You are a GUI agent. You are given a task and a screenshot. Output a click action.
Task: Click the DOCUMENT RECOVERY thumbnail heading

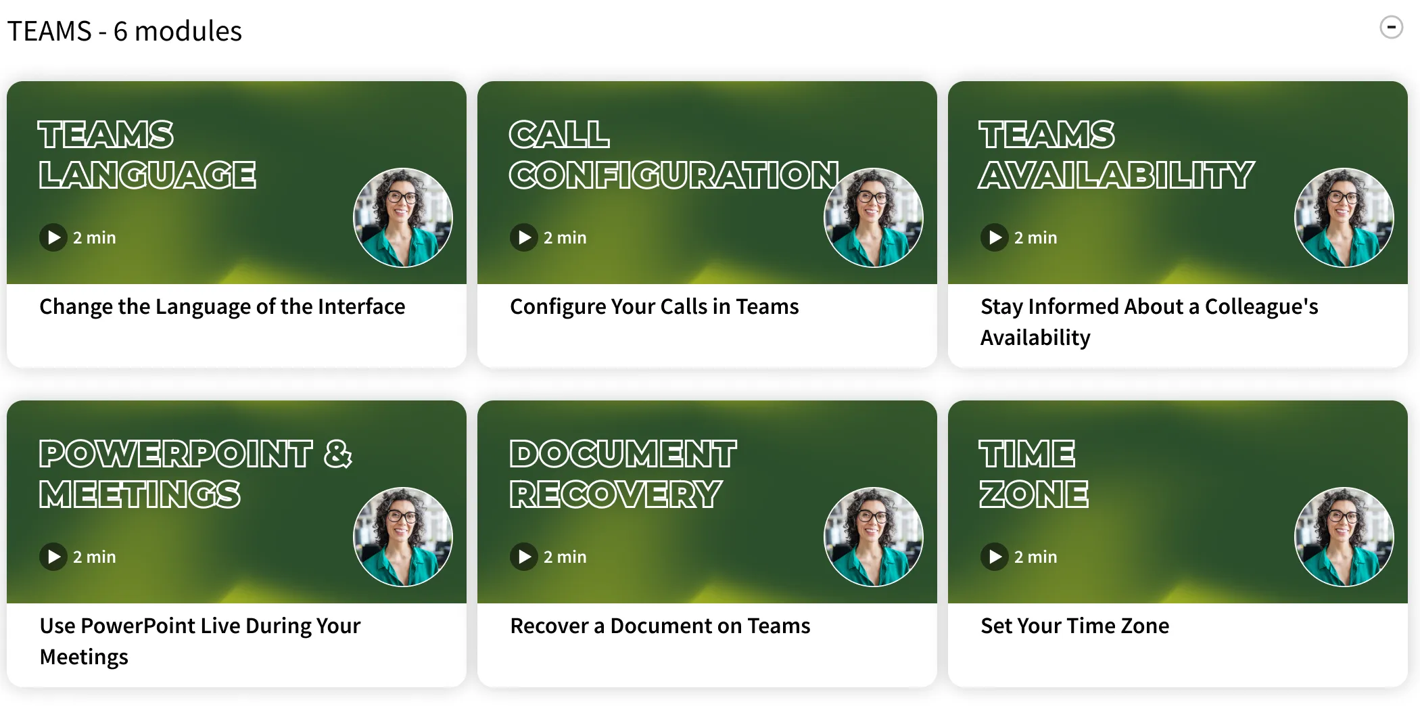[x=623, y=474]
